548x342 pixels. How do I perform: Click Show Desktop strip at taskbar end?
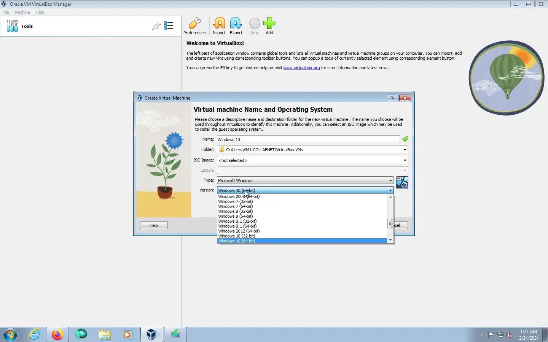coord(545,335)
